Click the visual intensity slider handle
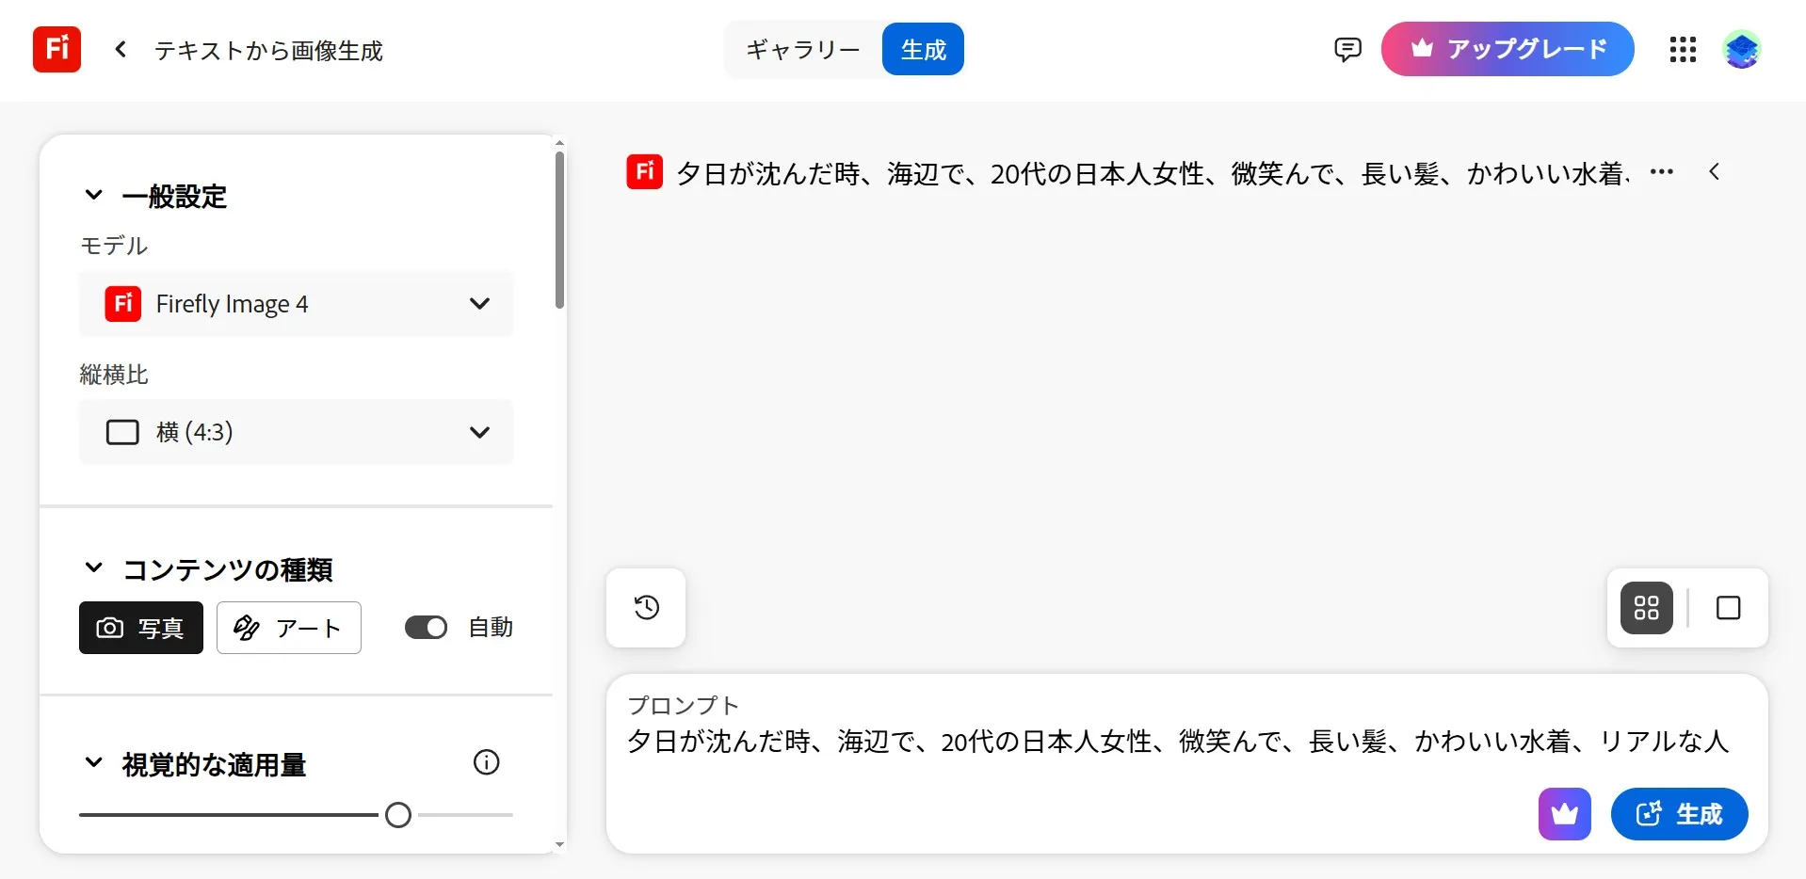 pos(397,814)
